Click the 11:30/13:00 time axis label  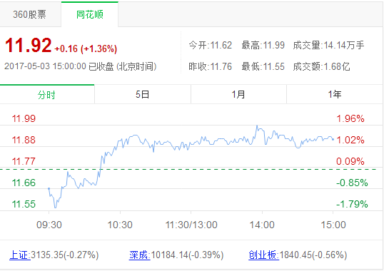pyautogui.click(x=191, y=225)
